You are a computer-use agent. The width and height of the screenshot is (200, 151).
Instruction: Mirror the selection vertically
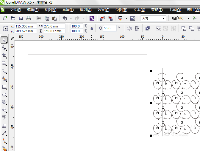click(137, 28)
